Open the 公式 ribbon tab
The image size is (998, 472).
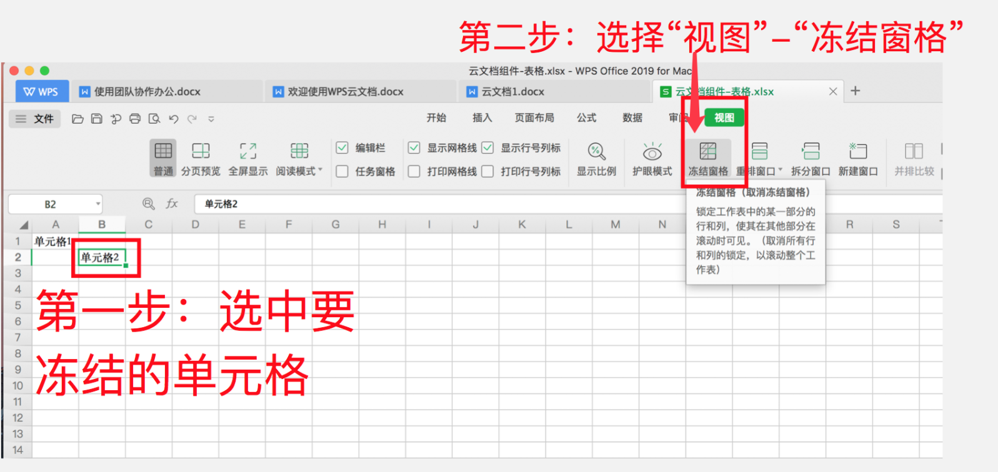pos(586,117)
